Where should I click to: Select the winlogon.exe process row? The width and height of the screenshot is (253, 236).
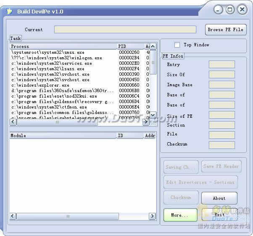80,58
